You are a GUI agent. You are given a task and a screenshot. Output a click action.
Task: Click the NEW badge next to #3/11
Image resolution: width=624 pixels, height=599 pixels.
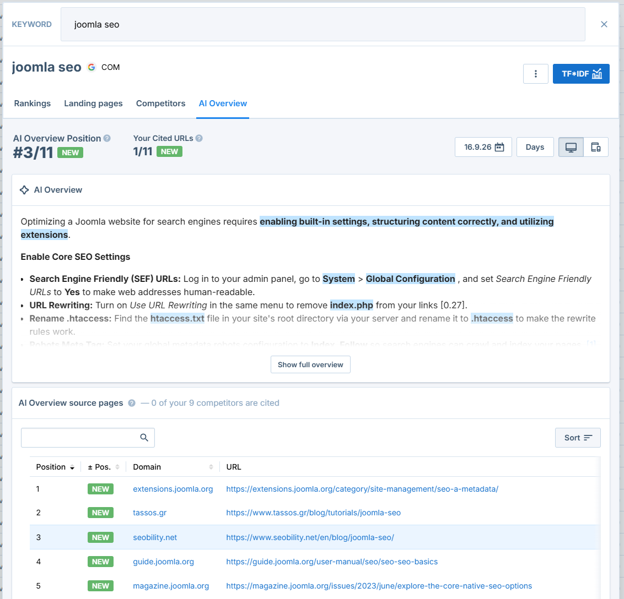click(x=70, y=153)
